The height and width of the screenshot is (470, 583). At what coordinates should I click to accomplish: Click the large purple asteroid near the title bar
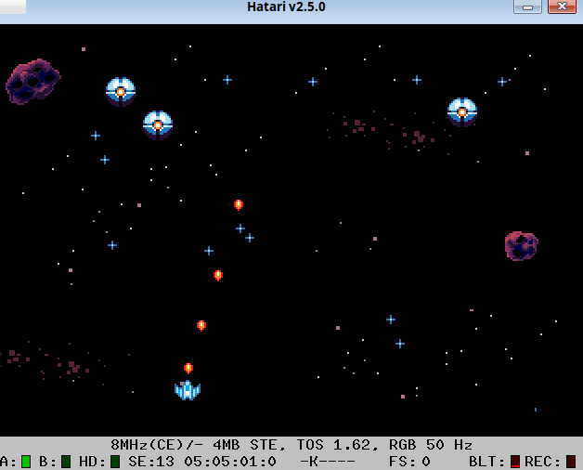33,81
